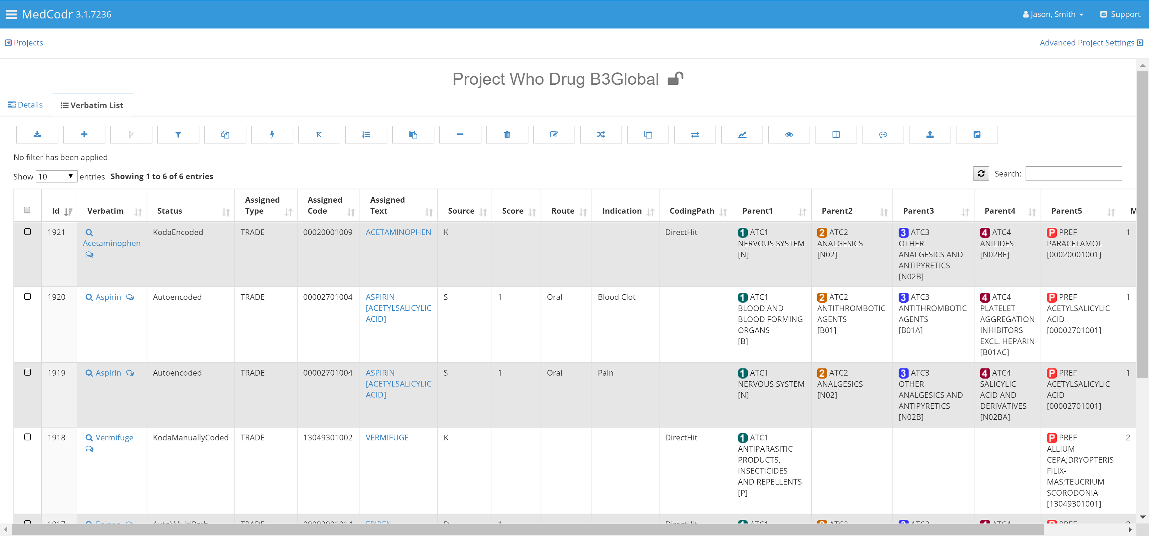Click the shuffle arrows toolbar button
Image resolution: width=1149 pixels, height=536 pixels.
pyautogui.click(x=601, y=135)
